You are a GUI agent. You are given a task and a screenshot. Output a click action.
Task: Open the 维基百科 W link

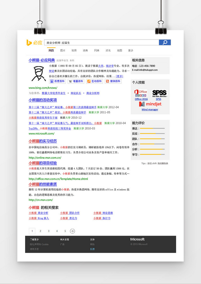(x=76, y=81)
